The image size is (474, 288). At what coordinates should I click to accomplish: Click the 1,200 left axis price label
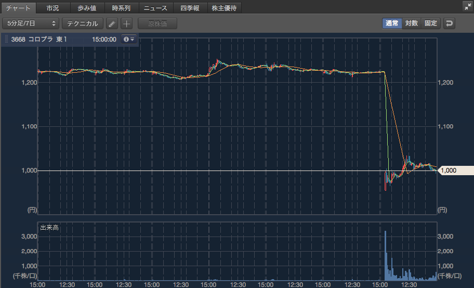pyautogui.click(x=29, y=83)
